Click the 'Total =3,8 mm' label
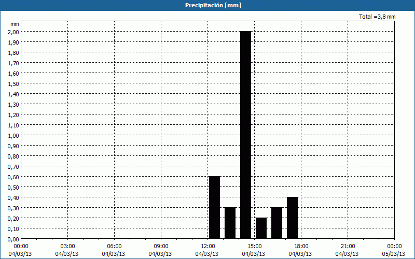 pos(377,17)
